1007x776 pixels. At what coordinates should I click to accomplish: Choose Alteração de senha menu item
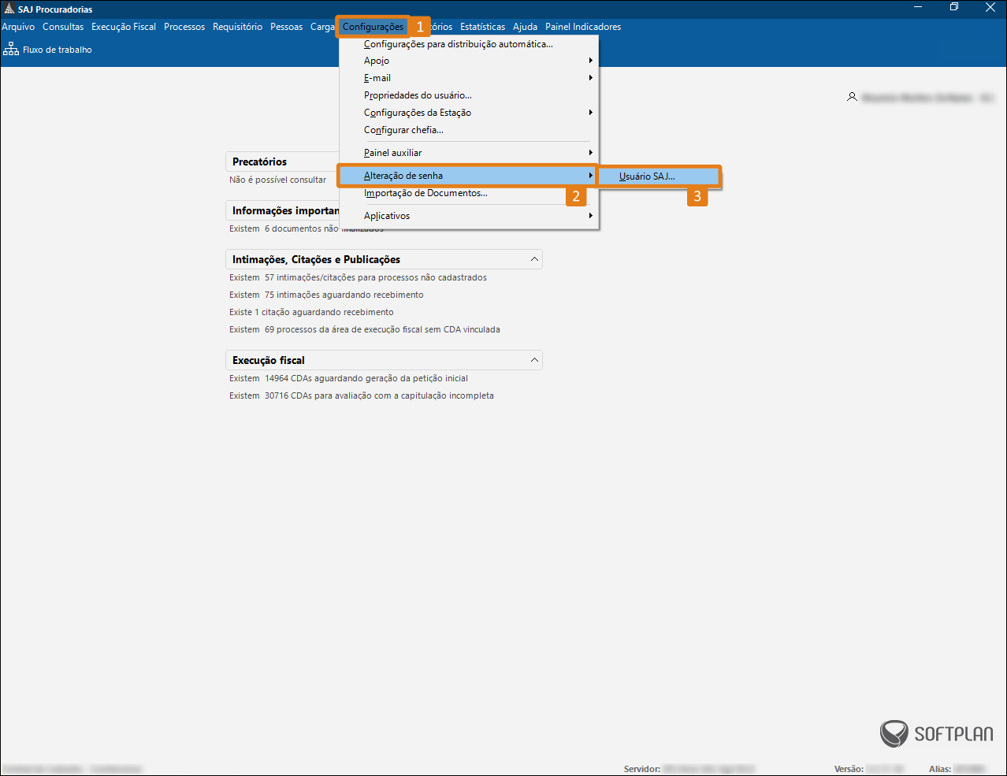tap(403, 176)
